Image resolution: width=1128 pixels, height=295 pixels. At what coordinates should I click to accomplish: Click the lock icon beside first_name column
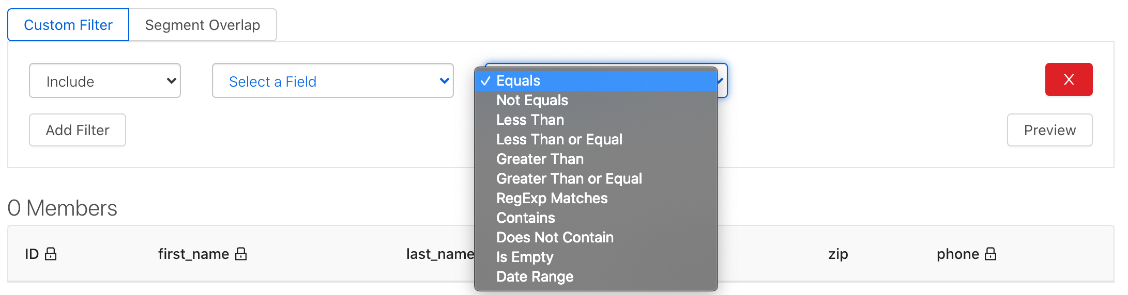[241, 254]
